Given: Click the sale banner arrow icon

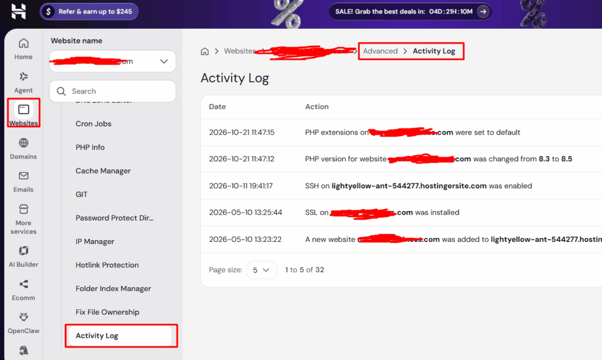Looking at the screenshot, I should pyautogui.click(x=483, y=12).
